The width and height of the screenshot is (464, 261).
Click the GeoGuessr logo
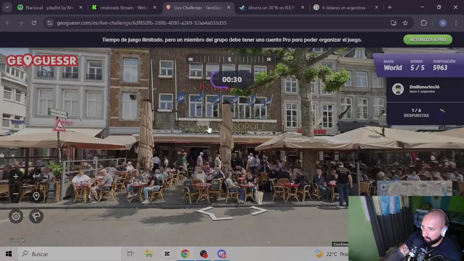pyautogui.click(x=42, y=61)
